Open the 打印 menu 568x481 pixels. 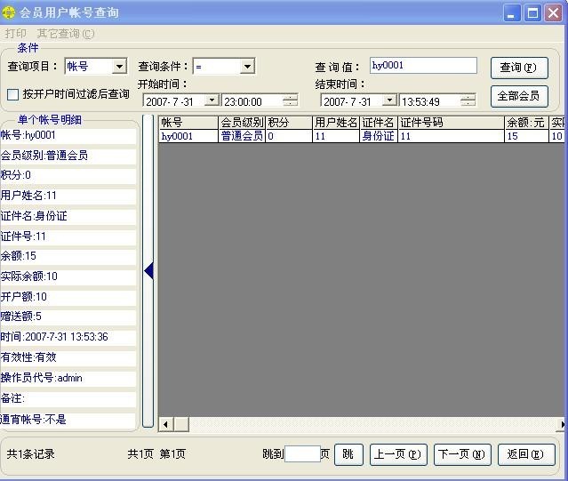(x=16, y=34)
